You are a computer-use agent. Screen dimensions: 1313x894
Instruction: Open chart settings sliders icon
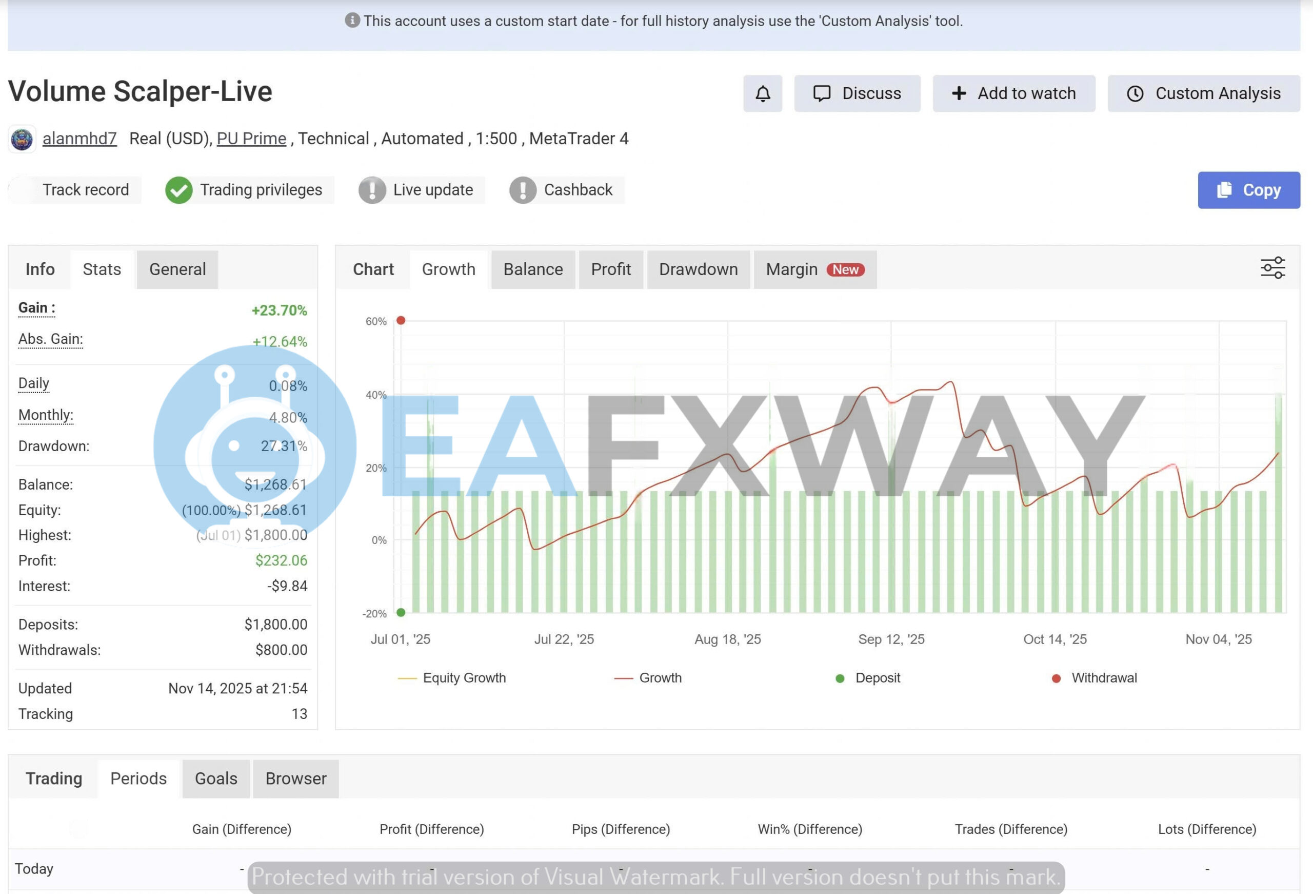click(1272, 268)
